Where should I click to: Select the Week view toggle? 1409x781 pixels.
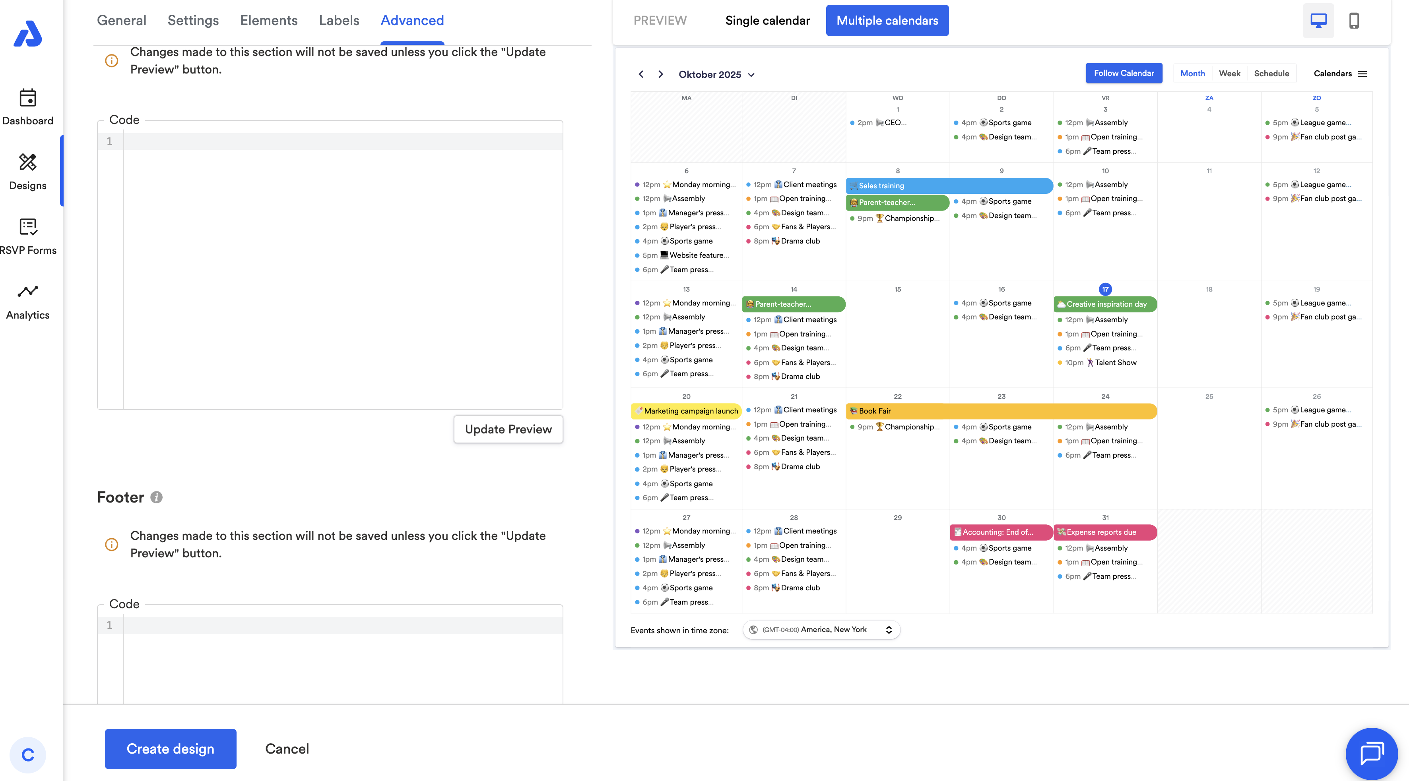coord(1229,73)
